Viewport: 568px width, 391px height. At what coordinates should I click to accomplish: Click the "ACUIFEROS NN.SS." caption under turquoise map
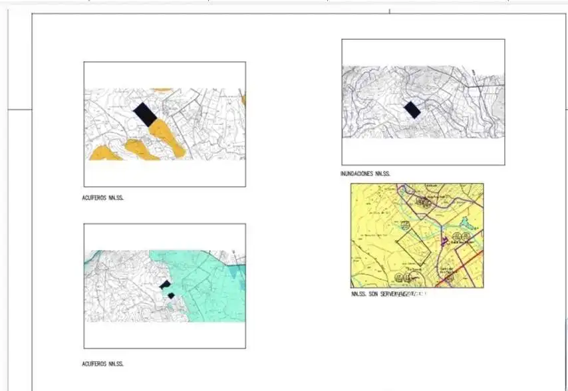coord(103,364)
